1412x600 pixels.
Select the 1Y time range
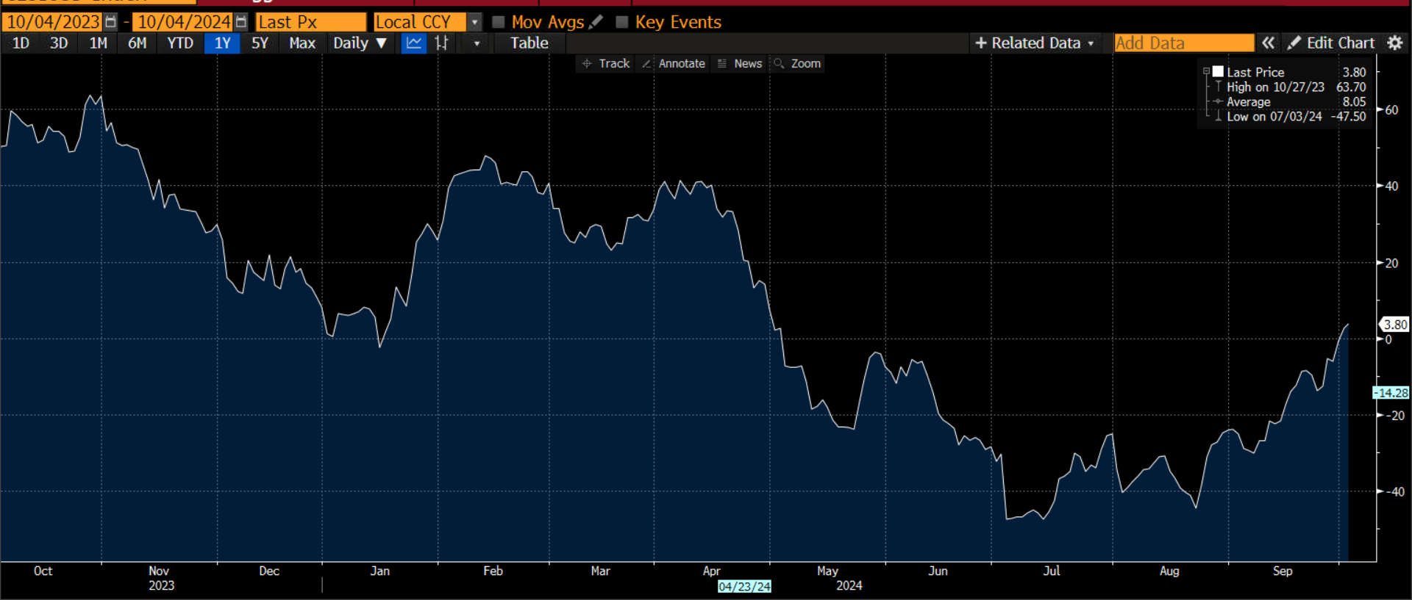tap(222, 43)
